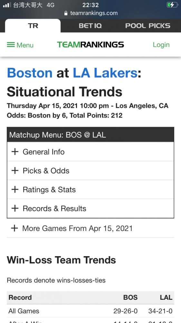The image size is (181, 323).
Task: Open the hamburger Menu icon
Action: 11,45
